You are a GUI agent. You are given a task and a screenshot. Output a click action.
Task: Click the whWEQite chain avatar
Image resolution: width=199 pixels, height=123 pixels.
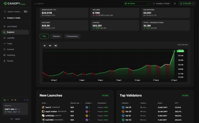pyautogui.click(x=43, y=116)
